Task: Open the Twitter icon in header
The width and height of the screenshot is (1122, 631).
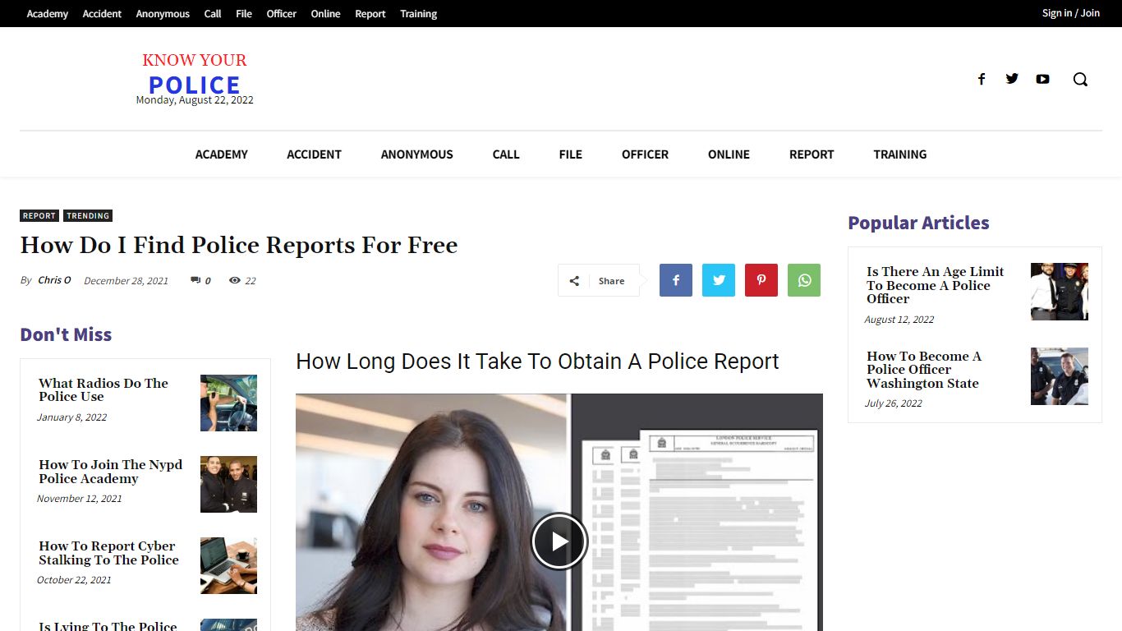Action: pos(1012,79)
